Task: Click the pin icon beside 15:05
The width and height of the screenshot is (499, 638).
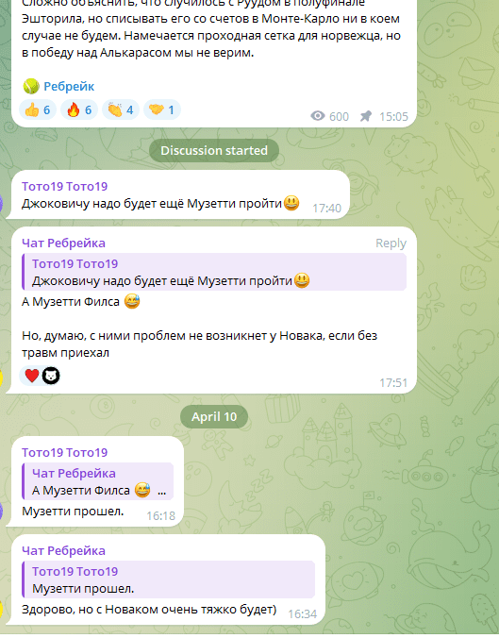Action: coord(366,116)
